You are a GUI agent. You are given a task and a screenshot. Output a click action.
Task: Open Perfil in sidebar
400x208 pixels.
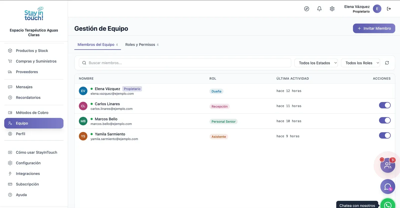34,134
